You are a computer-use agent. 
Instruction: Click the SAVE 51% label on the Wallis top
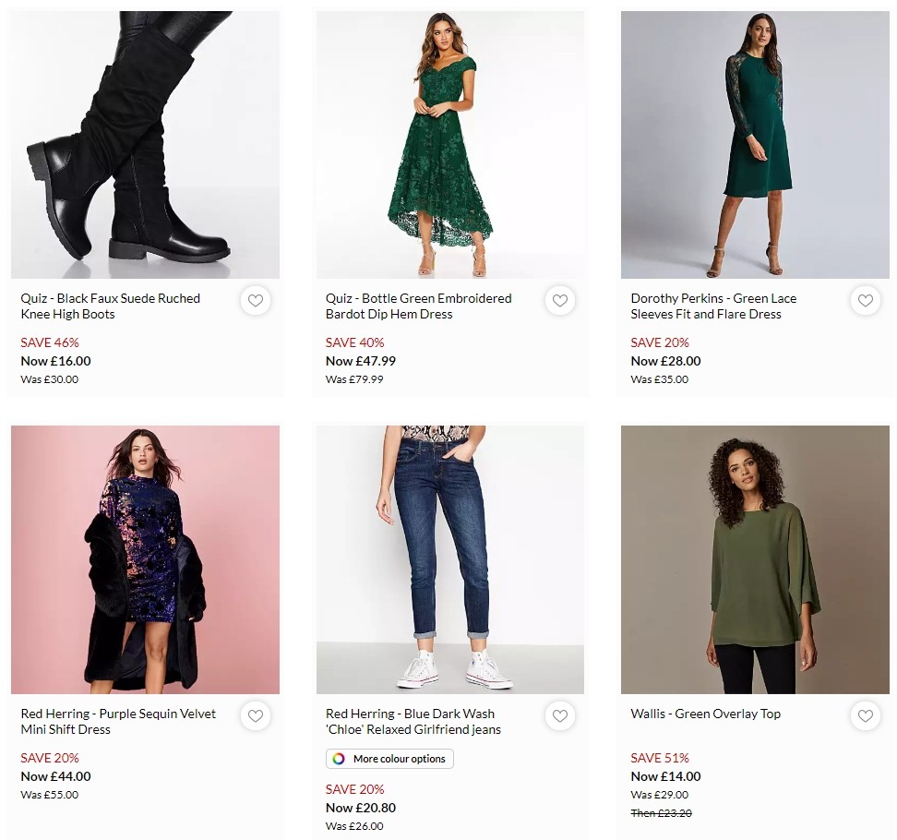pos(659,758)
